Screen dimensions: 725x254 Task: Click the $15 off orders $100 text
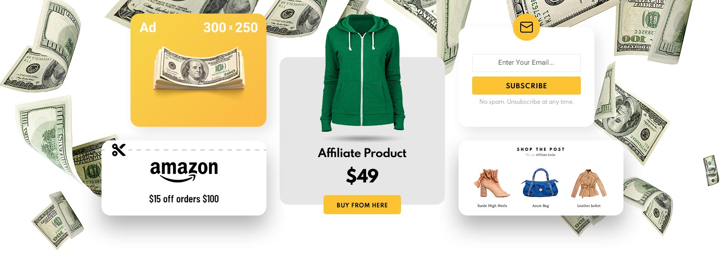pyautogui.click(x=184, y=199)
